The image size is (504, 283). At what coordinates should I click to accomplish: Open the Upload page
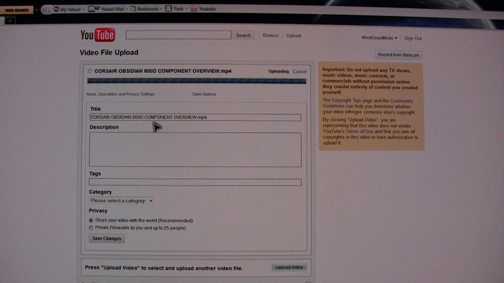click(x=293, y=36)
